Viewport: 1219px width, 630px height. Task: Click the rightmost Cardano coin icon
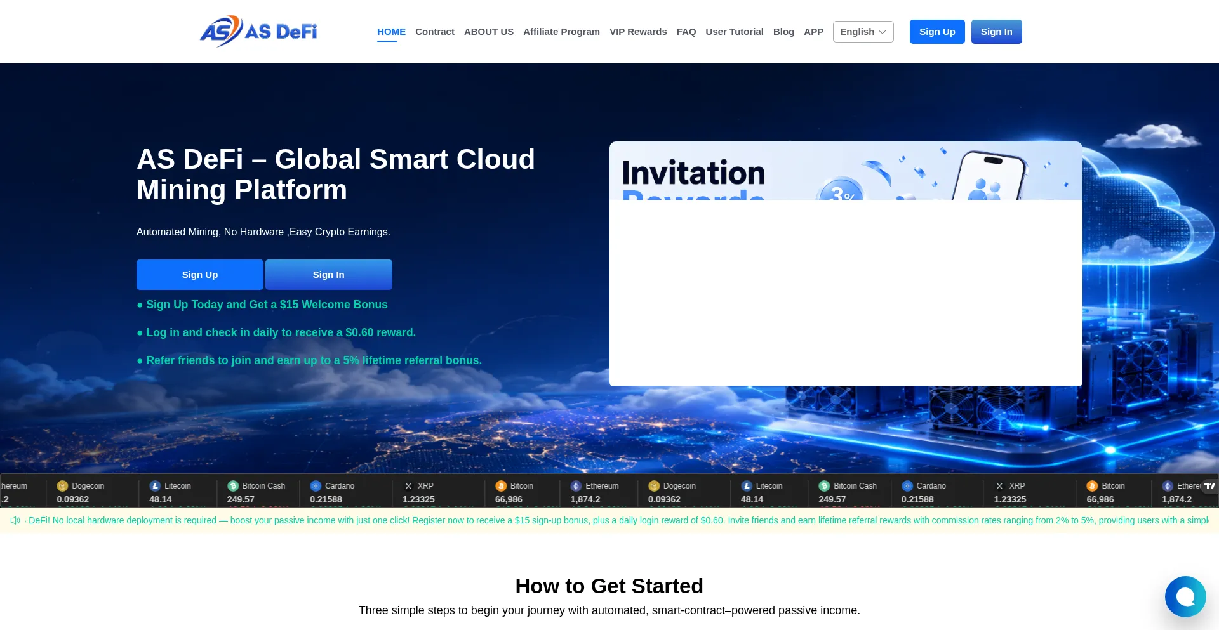pos(907,486)
